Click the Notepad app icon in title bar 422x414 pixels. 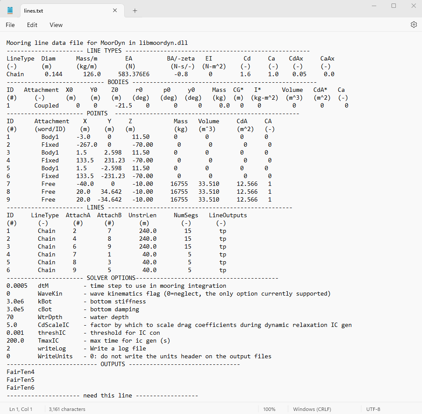click(x=10, y=10)
